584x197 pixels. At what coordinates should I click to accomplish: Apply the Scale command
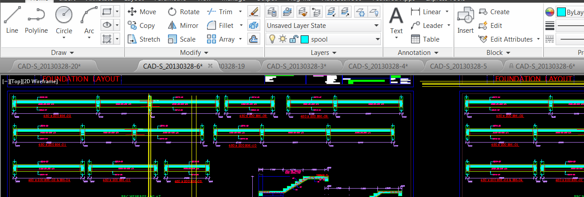pyautogui.click(x=182, y=39)
